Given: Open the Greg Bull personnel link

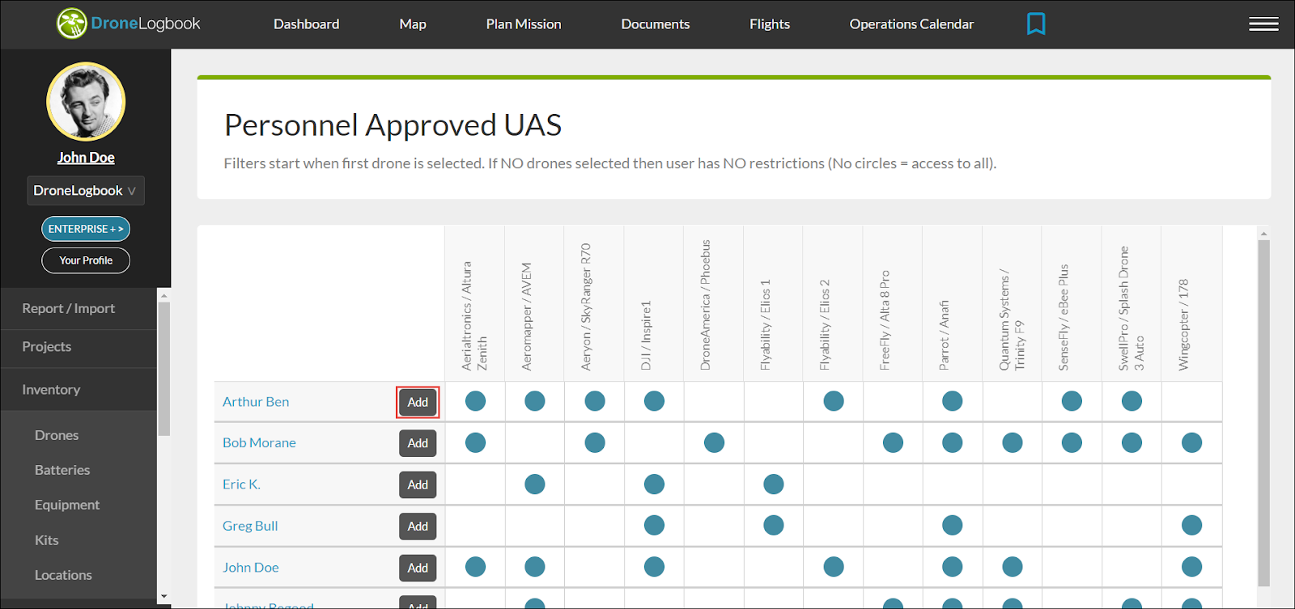Looking at the screenshot, I should pyautogui.click(x=250, y=526).
